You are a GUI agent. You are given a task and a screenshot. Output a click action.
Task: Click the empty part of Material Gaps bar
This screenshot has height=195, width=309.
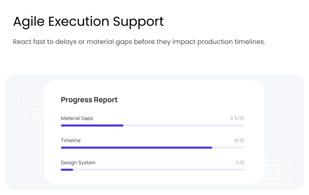(184, 125)
